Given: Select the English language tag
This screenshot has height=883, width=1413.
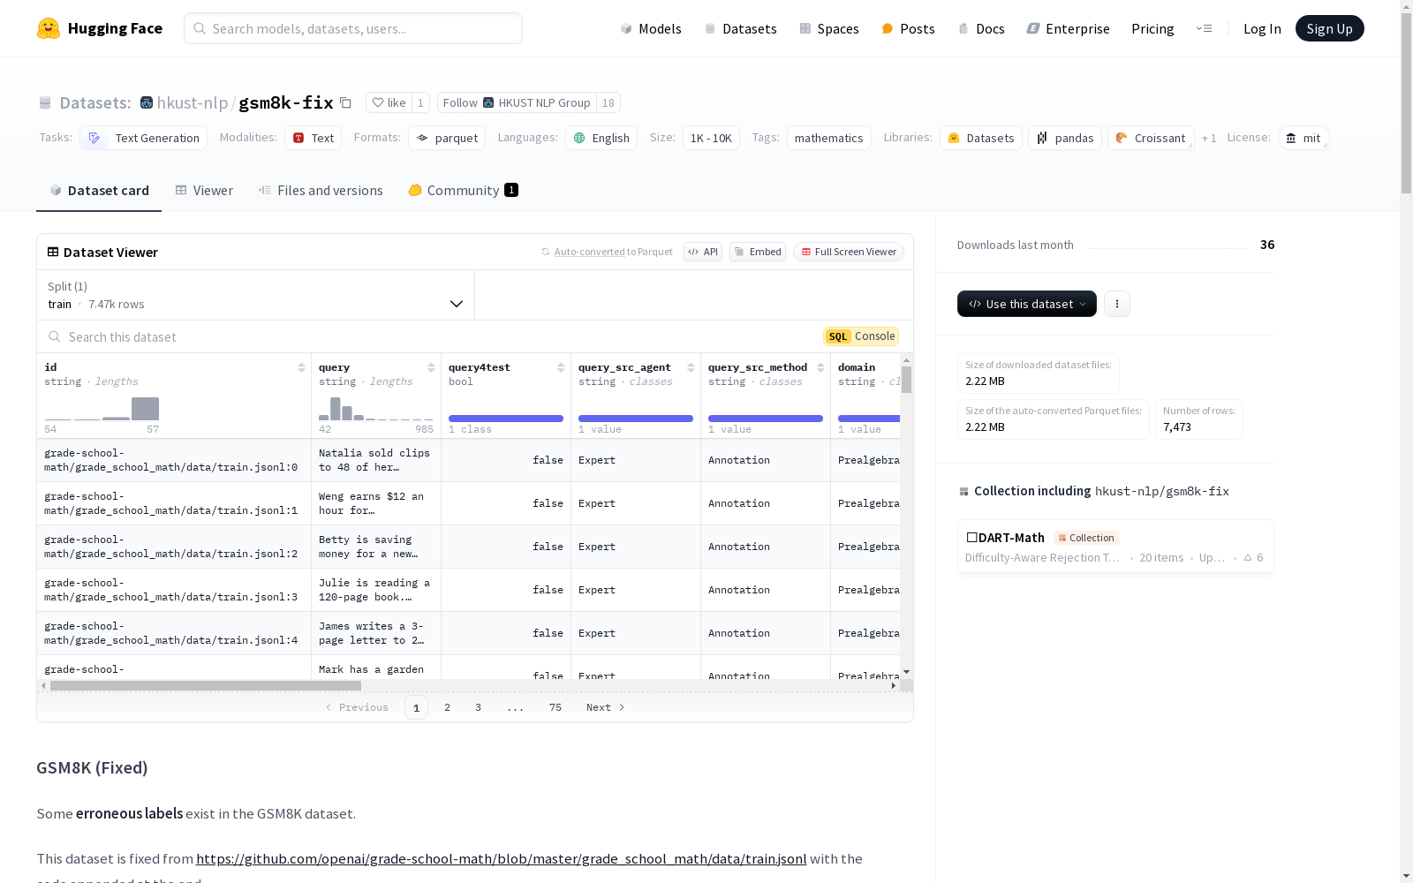Looking at the screenshot, I should click(601, 138).
